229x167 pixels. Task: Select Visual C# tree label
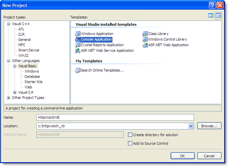26,93
